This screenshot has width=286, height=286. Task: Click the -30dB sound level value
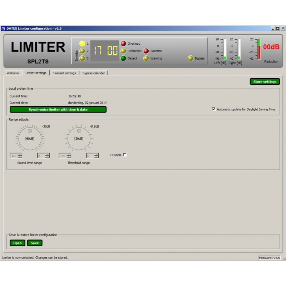(x=46, y=127)
